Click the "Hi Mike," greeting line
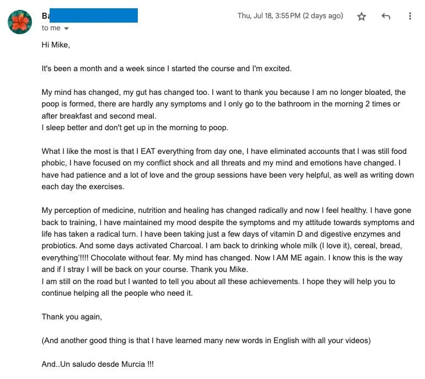Viewport: 425px width, 379px height. tap(56, 45)
